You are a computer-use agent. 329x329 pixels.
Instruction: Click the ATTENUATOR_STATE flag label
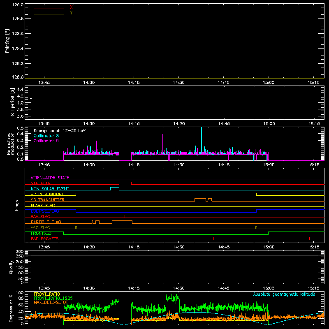50,178
